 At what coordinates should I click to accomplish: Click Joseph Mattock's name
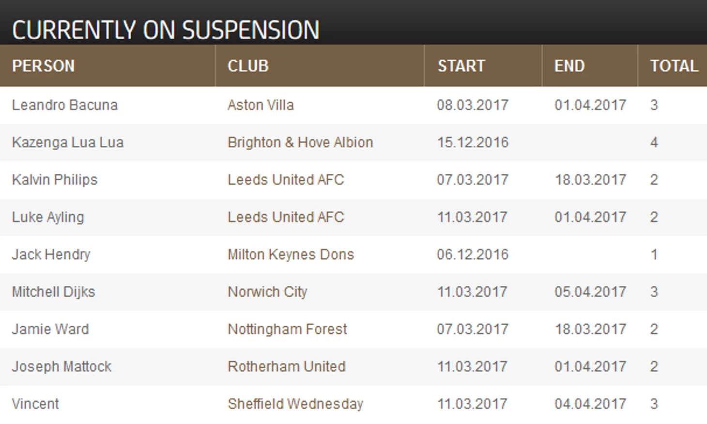tap(61, 366)
